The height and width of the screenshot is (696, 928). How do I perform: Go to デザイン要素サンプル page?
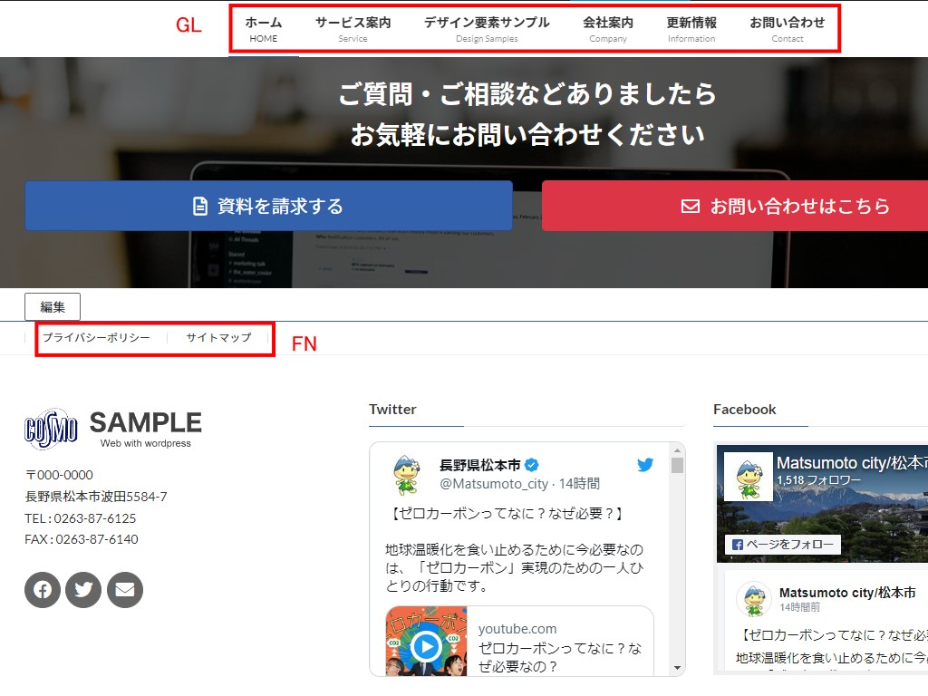tap(487, 29)
